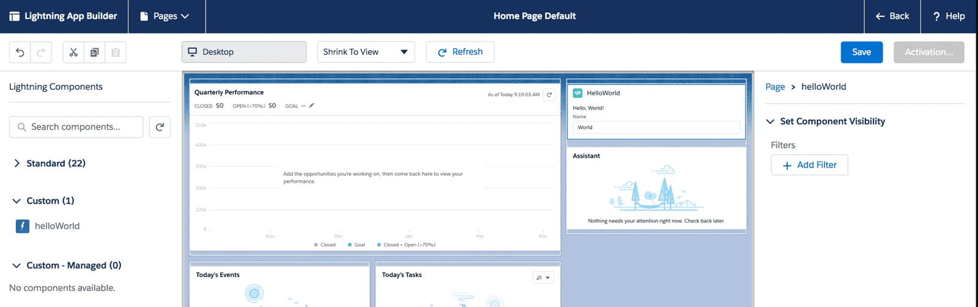Open the Pages menu
The height and width of the screenshot is (307, 978).
(165, 17)
